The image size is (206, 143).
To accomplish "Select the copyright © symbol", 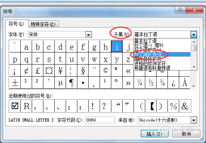I will pos(106,71).
